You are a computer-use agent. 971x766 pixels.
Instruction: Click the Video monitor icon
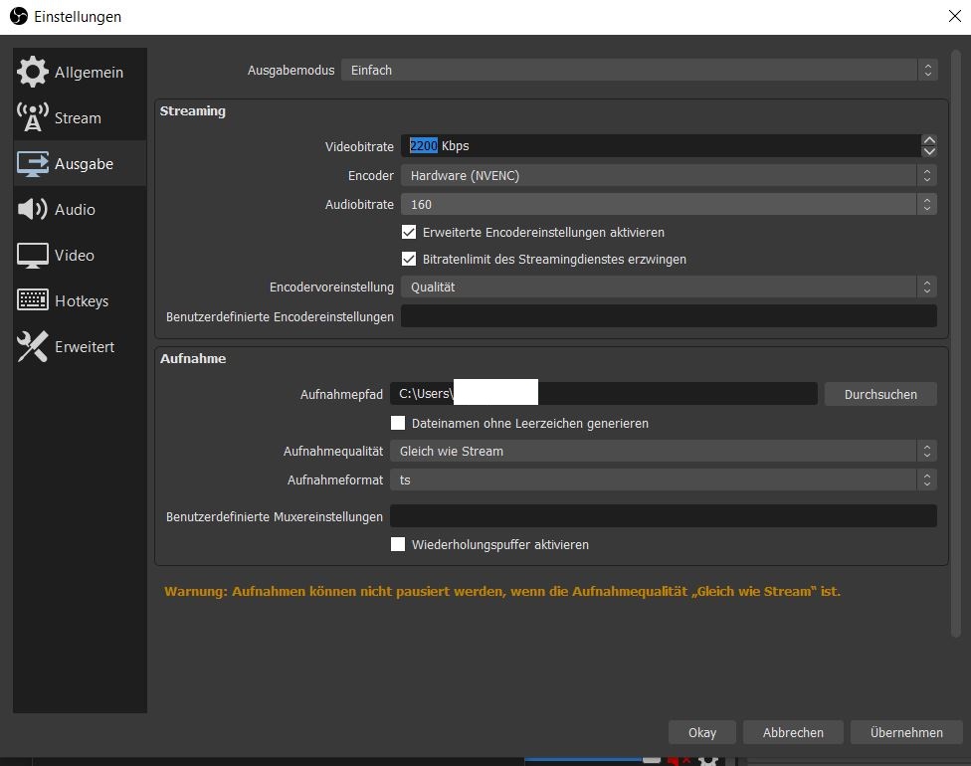(x=33, y=255)
